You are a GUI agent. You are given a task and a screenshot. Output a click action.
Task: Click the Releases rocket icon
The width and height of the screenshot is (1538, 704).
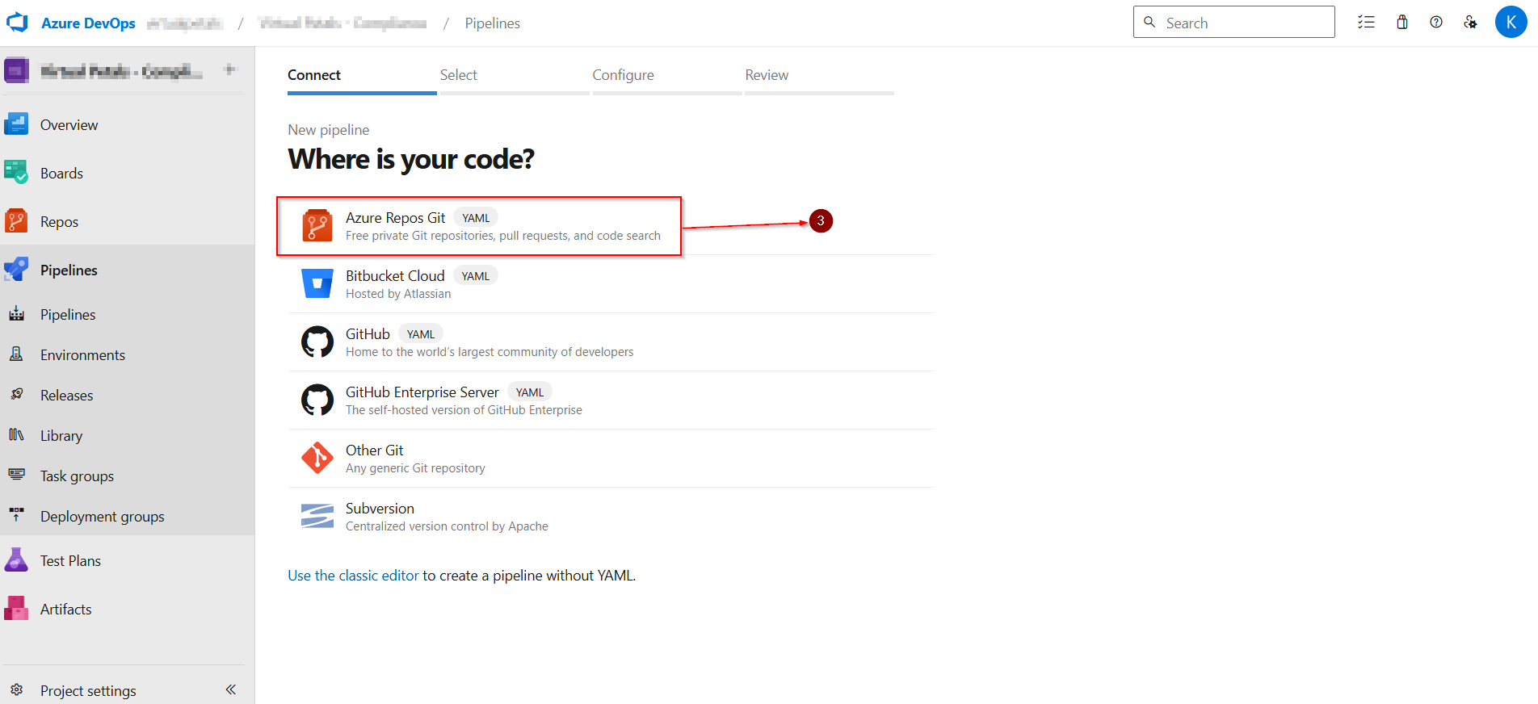point(16,395)
